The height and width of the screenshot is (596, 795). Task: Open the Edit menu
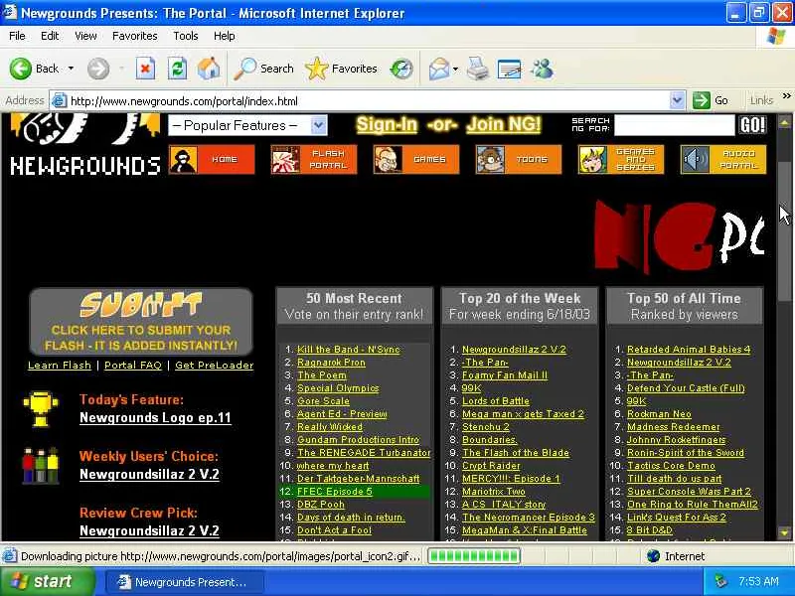pyautogui.click(x=50, y=36)
